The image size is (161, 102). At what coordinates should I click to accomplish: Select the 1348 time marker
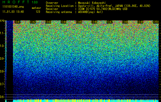click(x=125, y=22)
